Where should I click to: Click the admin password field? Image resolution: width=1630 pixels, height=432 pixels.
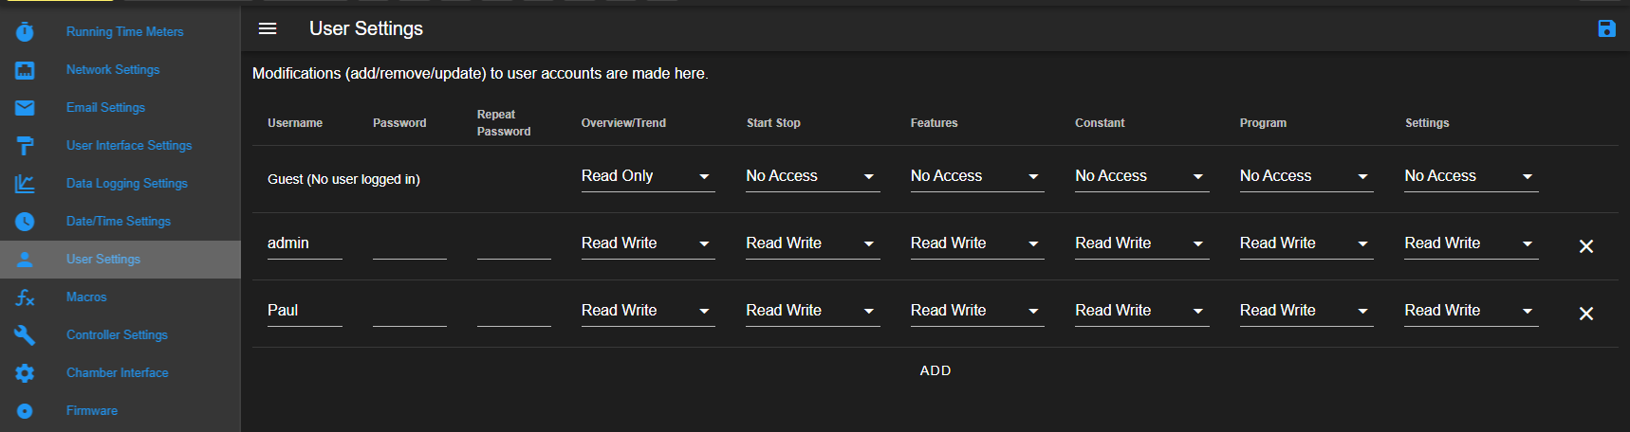[x=410, y=243]
